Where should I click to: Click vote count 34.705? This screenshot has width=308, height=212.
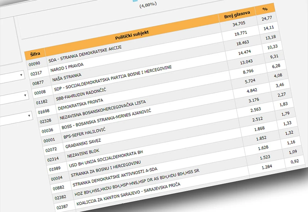[x=239, y=24]
